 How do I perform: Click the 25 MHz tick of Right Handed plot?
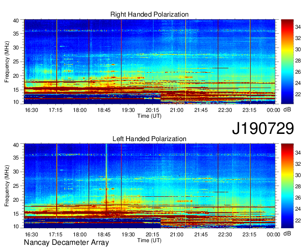click(16, 62)
